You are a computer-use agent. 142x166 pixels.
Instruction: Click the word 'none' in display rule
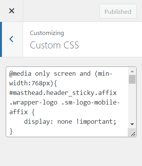(65, 122)
